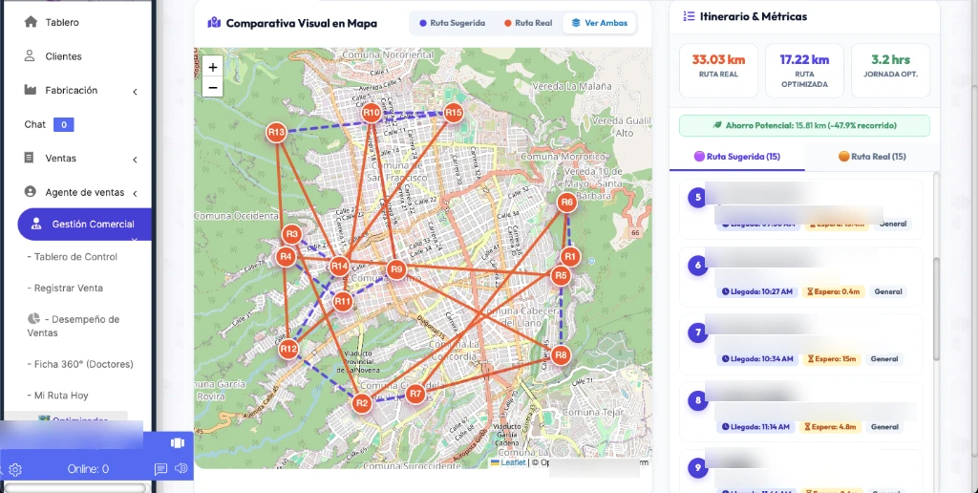
Task: Click the Itinerario & Métricas list icon
Action: click(689, 16)
